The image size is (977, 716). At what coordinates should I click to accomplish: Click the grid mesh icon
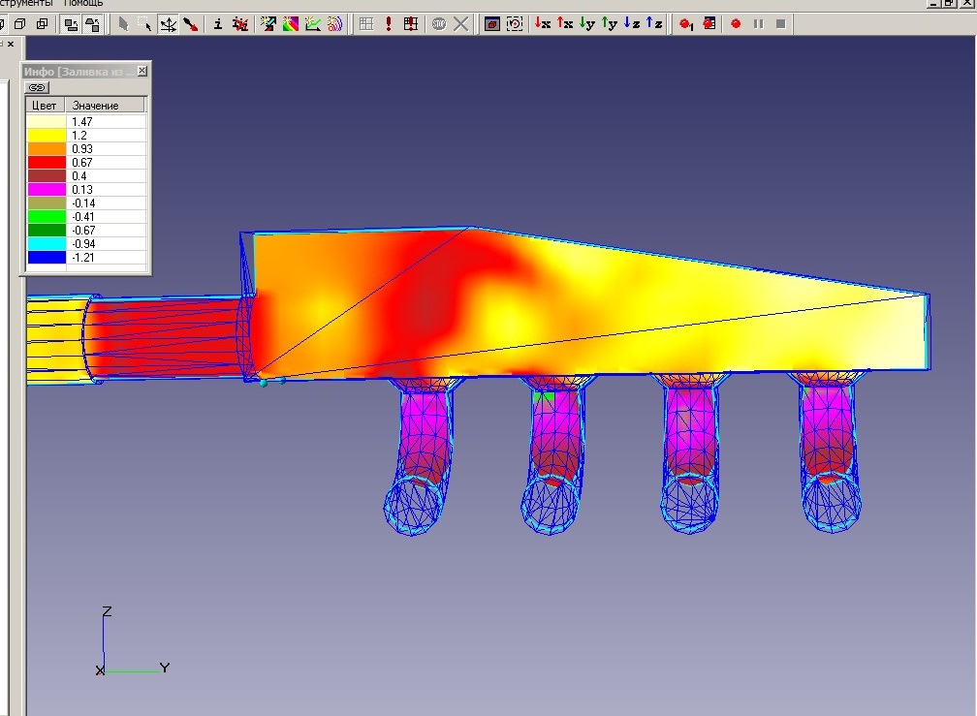pyautogui.click(x=366, y=24)
